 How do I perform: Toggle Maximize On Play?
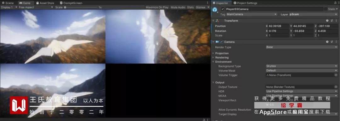coord(157,7)
